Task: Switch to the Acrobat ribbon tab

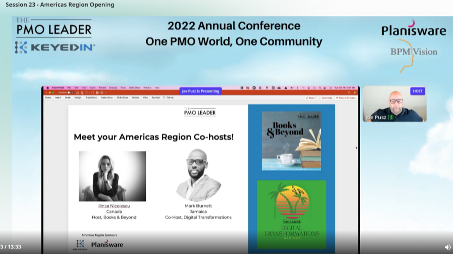Action: pos(156,97)
